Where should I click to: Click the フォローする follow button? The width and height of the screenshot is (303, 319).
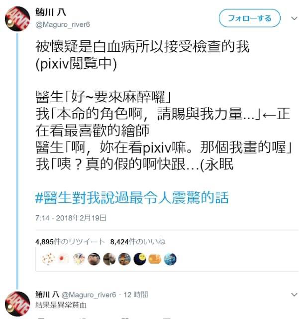pos(249,18)
